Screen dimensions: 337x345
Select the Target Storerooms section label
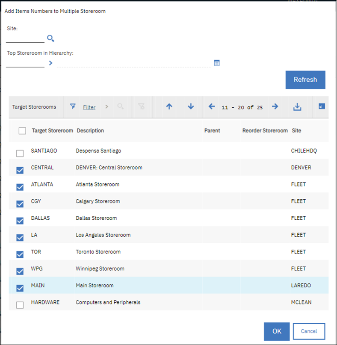tap(35, 107)
